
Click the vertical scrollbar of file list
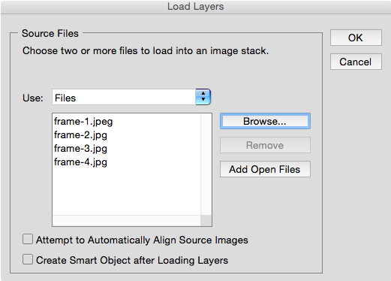[x=206, y=165]
